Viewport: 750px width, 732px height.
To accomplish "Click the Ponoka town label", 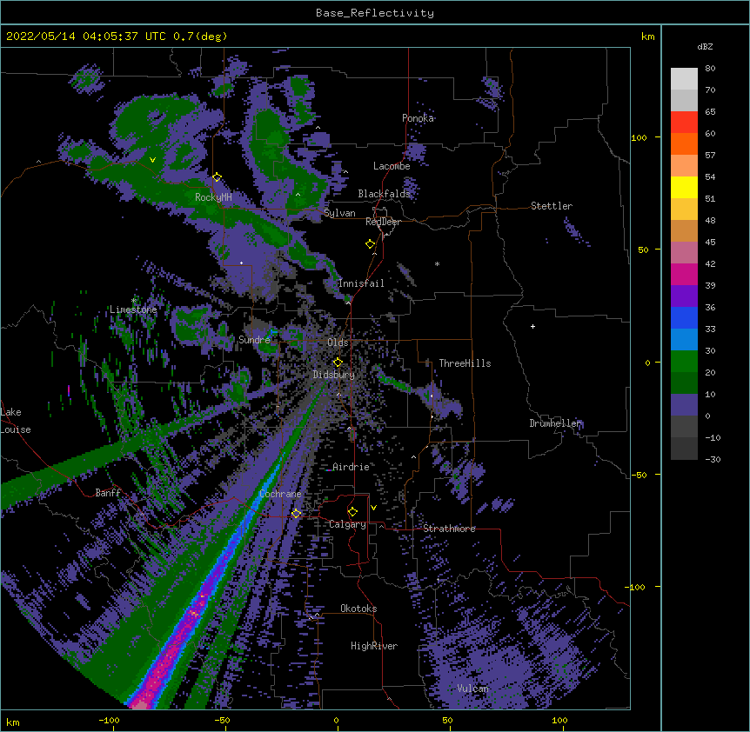I will [x=418, y=118].
